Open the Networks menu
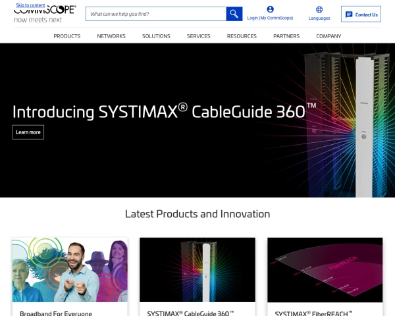Screen dimensions: 395x316 tap(111, 36)
